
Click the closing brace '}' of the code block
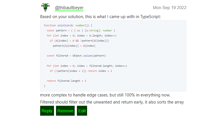point(44,86)
